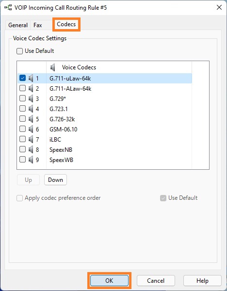Switch to the General tab

(18, 25)
